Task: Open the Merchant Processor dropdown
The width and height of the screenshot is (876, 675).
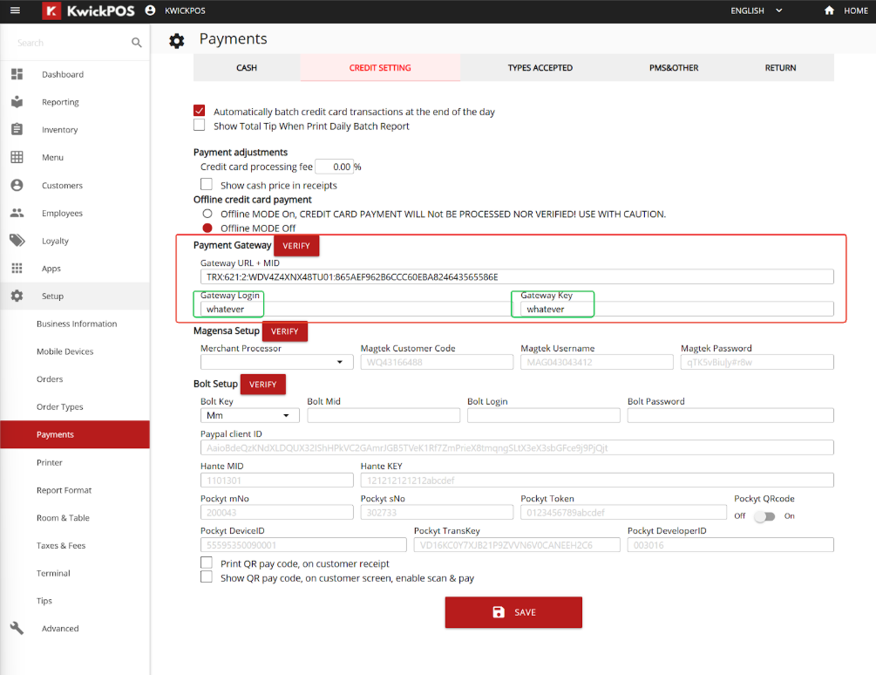Action: click(276, 362)
